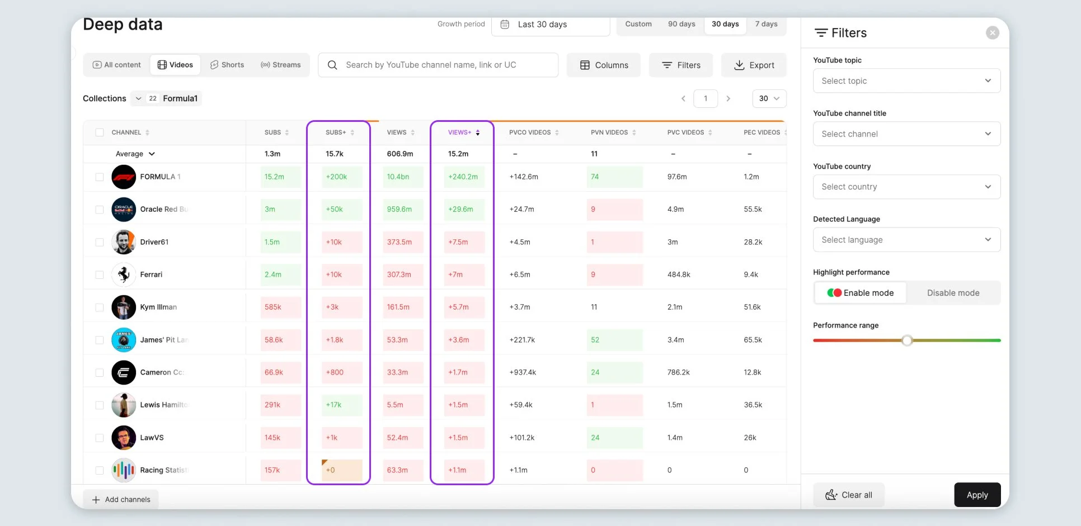Select the 90 days growth period
This screenshot has height=526, width=1081.
coord(681,24)
